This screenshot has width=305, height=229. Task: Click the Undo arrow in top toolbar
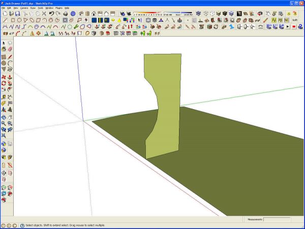51,14
